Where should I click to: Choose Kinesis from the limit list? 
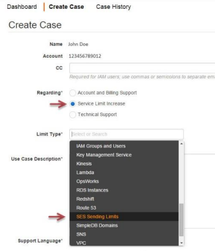point(124,164)
